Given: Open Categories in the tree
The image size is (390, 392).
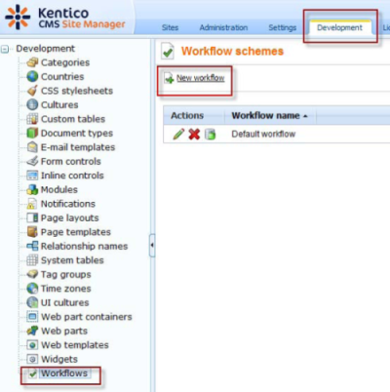Looking at the screenshot, I should click(x=65, y=62).
